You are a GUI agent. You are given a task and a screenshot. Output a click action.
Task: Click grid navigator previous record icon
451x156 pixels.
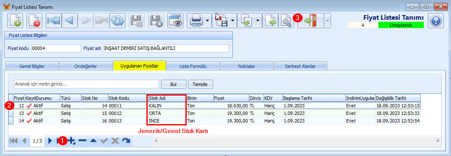[24, 141]
